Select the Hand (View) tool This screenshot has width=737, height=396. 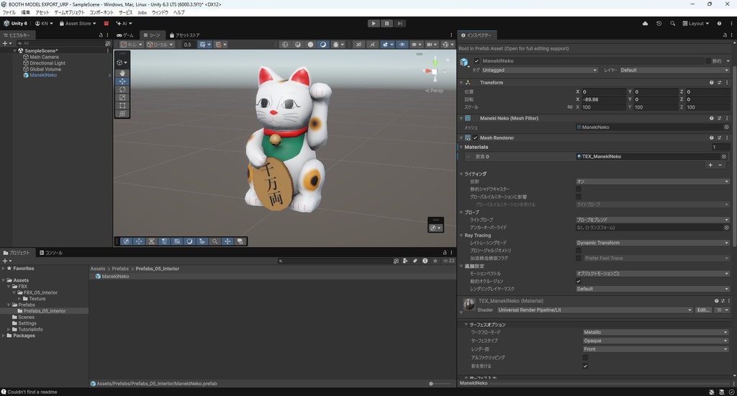coord(122,73)
